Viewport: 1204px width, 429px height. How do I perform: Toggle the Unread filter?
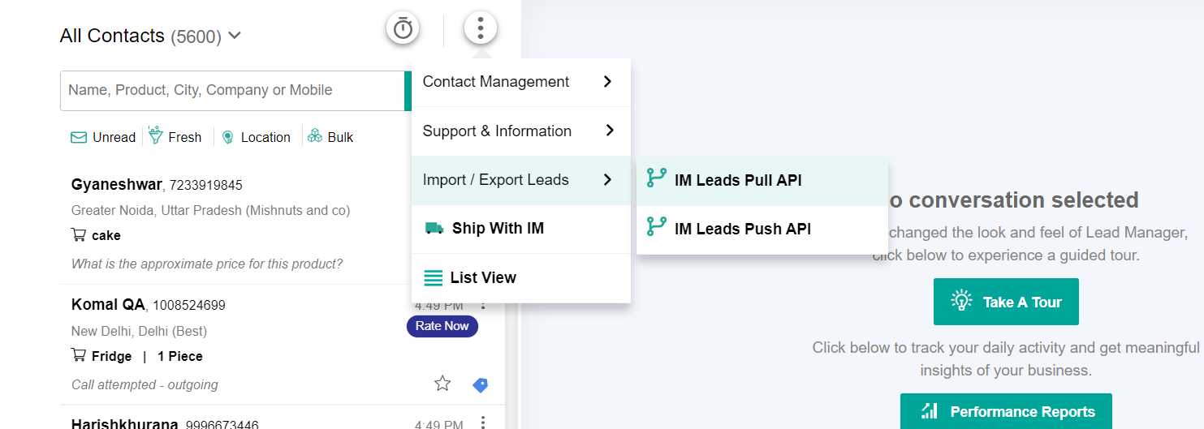pos(103,137)
